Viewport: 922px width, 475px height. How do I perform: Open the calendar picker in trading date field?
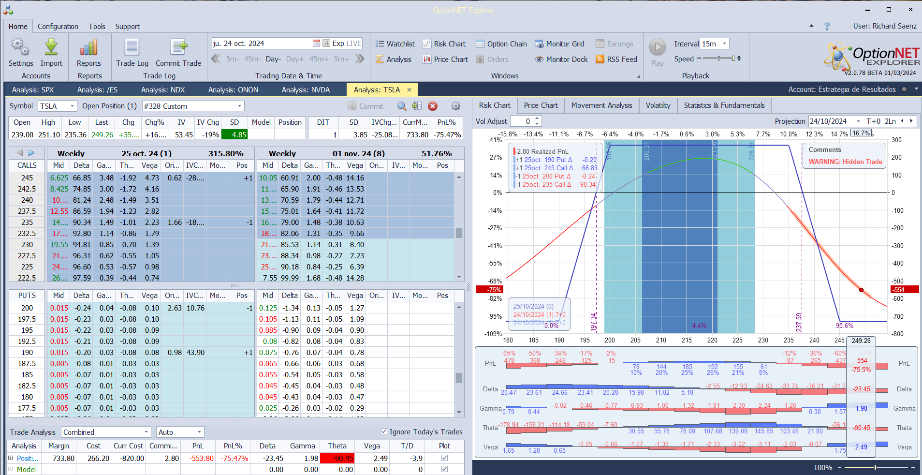pos(316,44)
